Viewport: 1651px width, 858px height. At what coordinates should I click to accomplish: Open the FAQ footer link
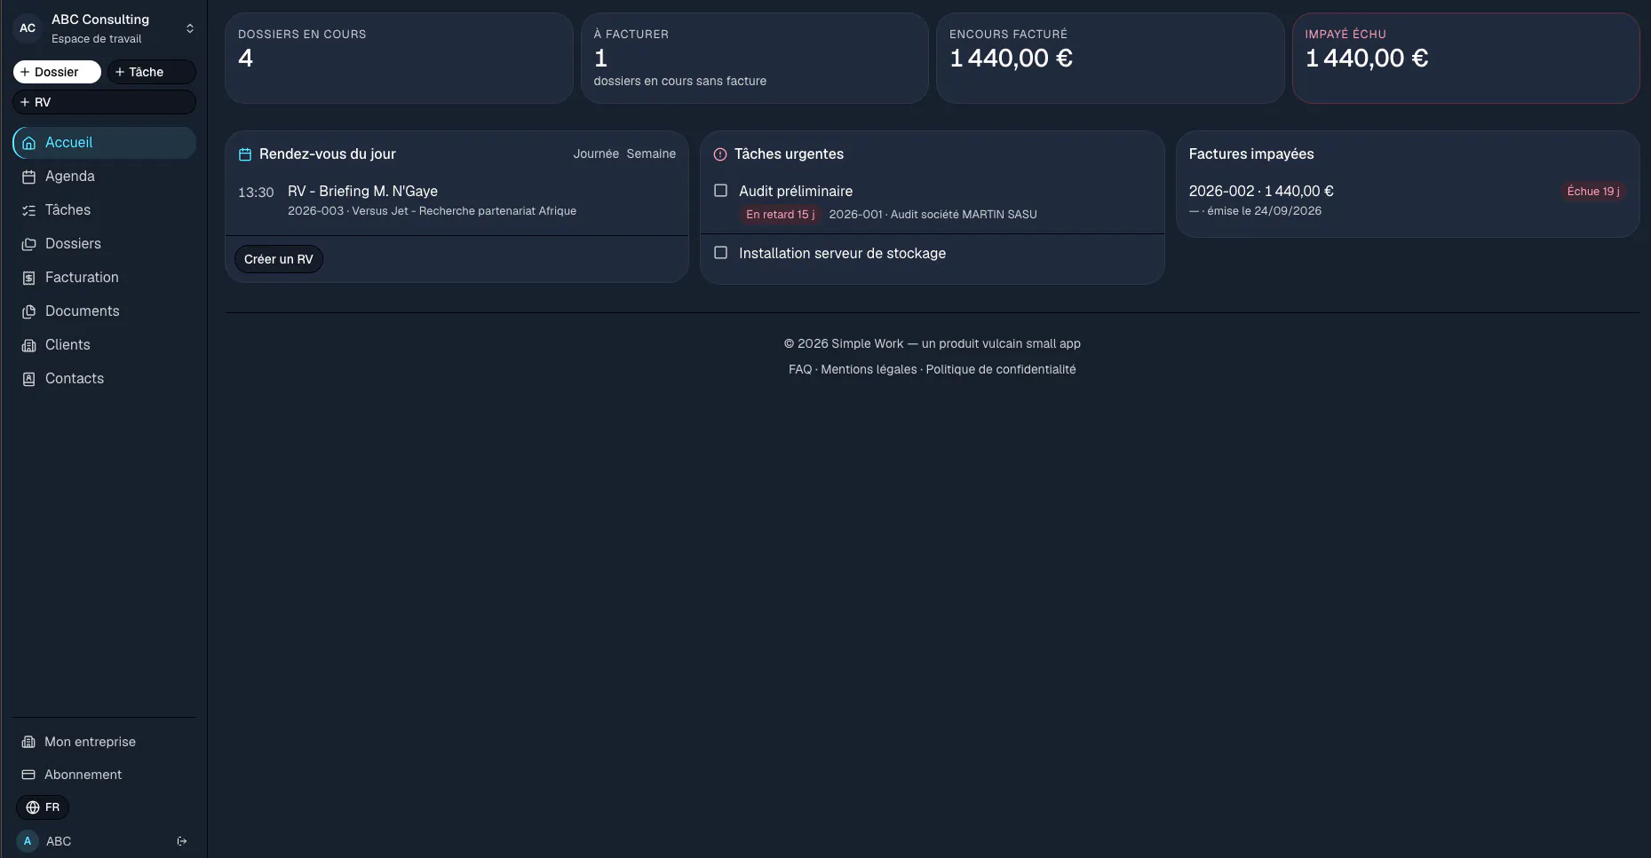[x=800, y=369]
